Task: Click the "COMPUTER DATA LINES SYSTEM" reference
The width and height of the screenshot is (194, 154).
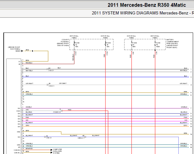Action: click(57, 151)
